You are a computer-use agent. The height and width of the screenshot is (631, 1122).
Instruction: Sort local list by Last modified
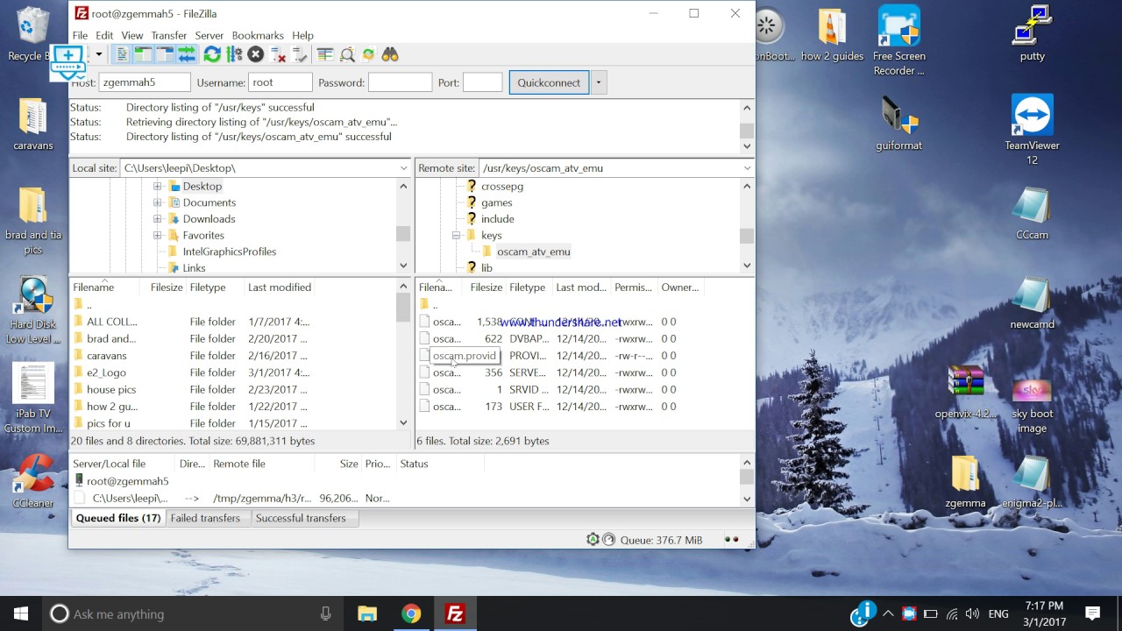280,287
